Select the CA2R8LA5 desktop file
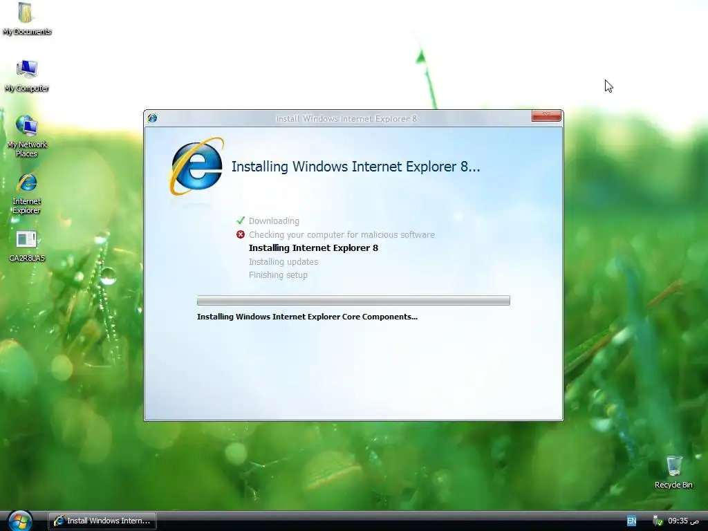The height and width of the screenshot is (531, 708). tap(27, 246)
